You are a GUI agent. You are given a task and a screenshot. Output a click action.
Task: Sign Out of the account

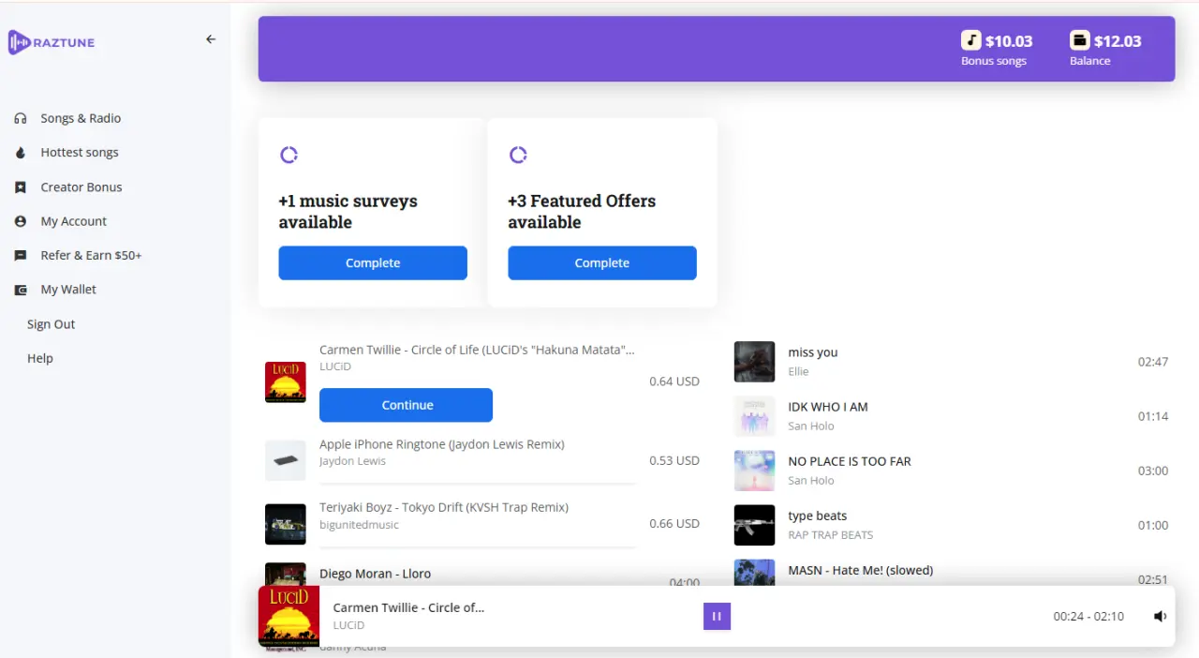point(51,324)
